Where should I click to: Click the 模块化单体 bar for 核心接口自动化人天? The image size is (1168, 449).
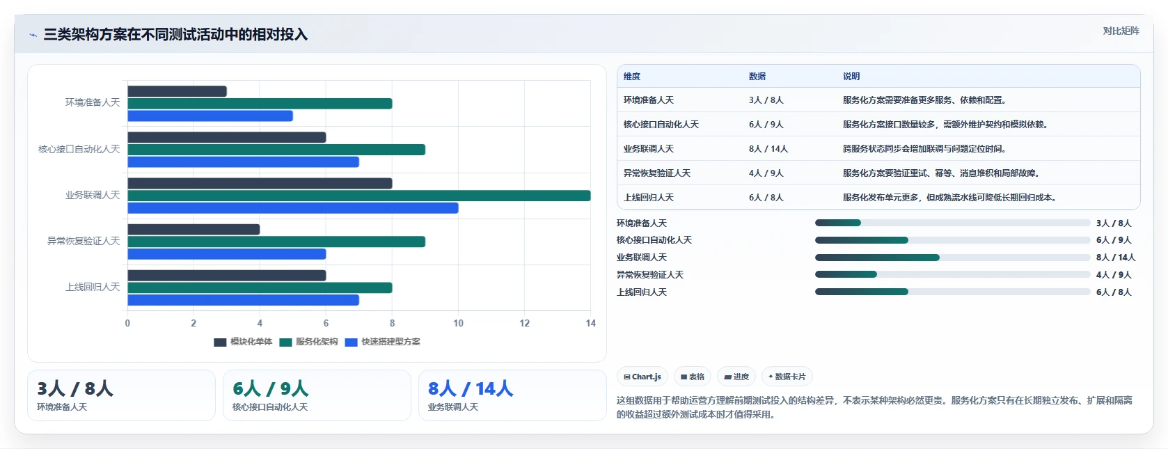(227, 137)
